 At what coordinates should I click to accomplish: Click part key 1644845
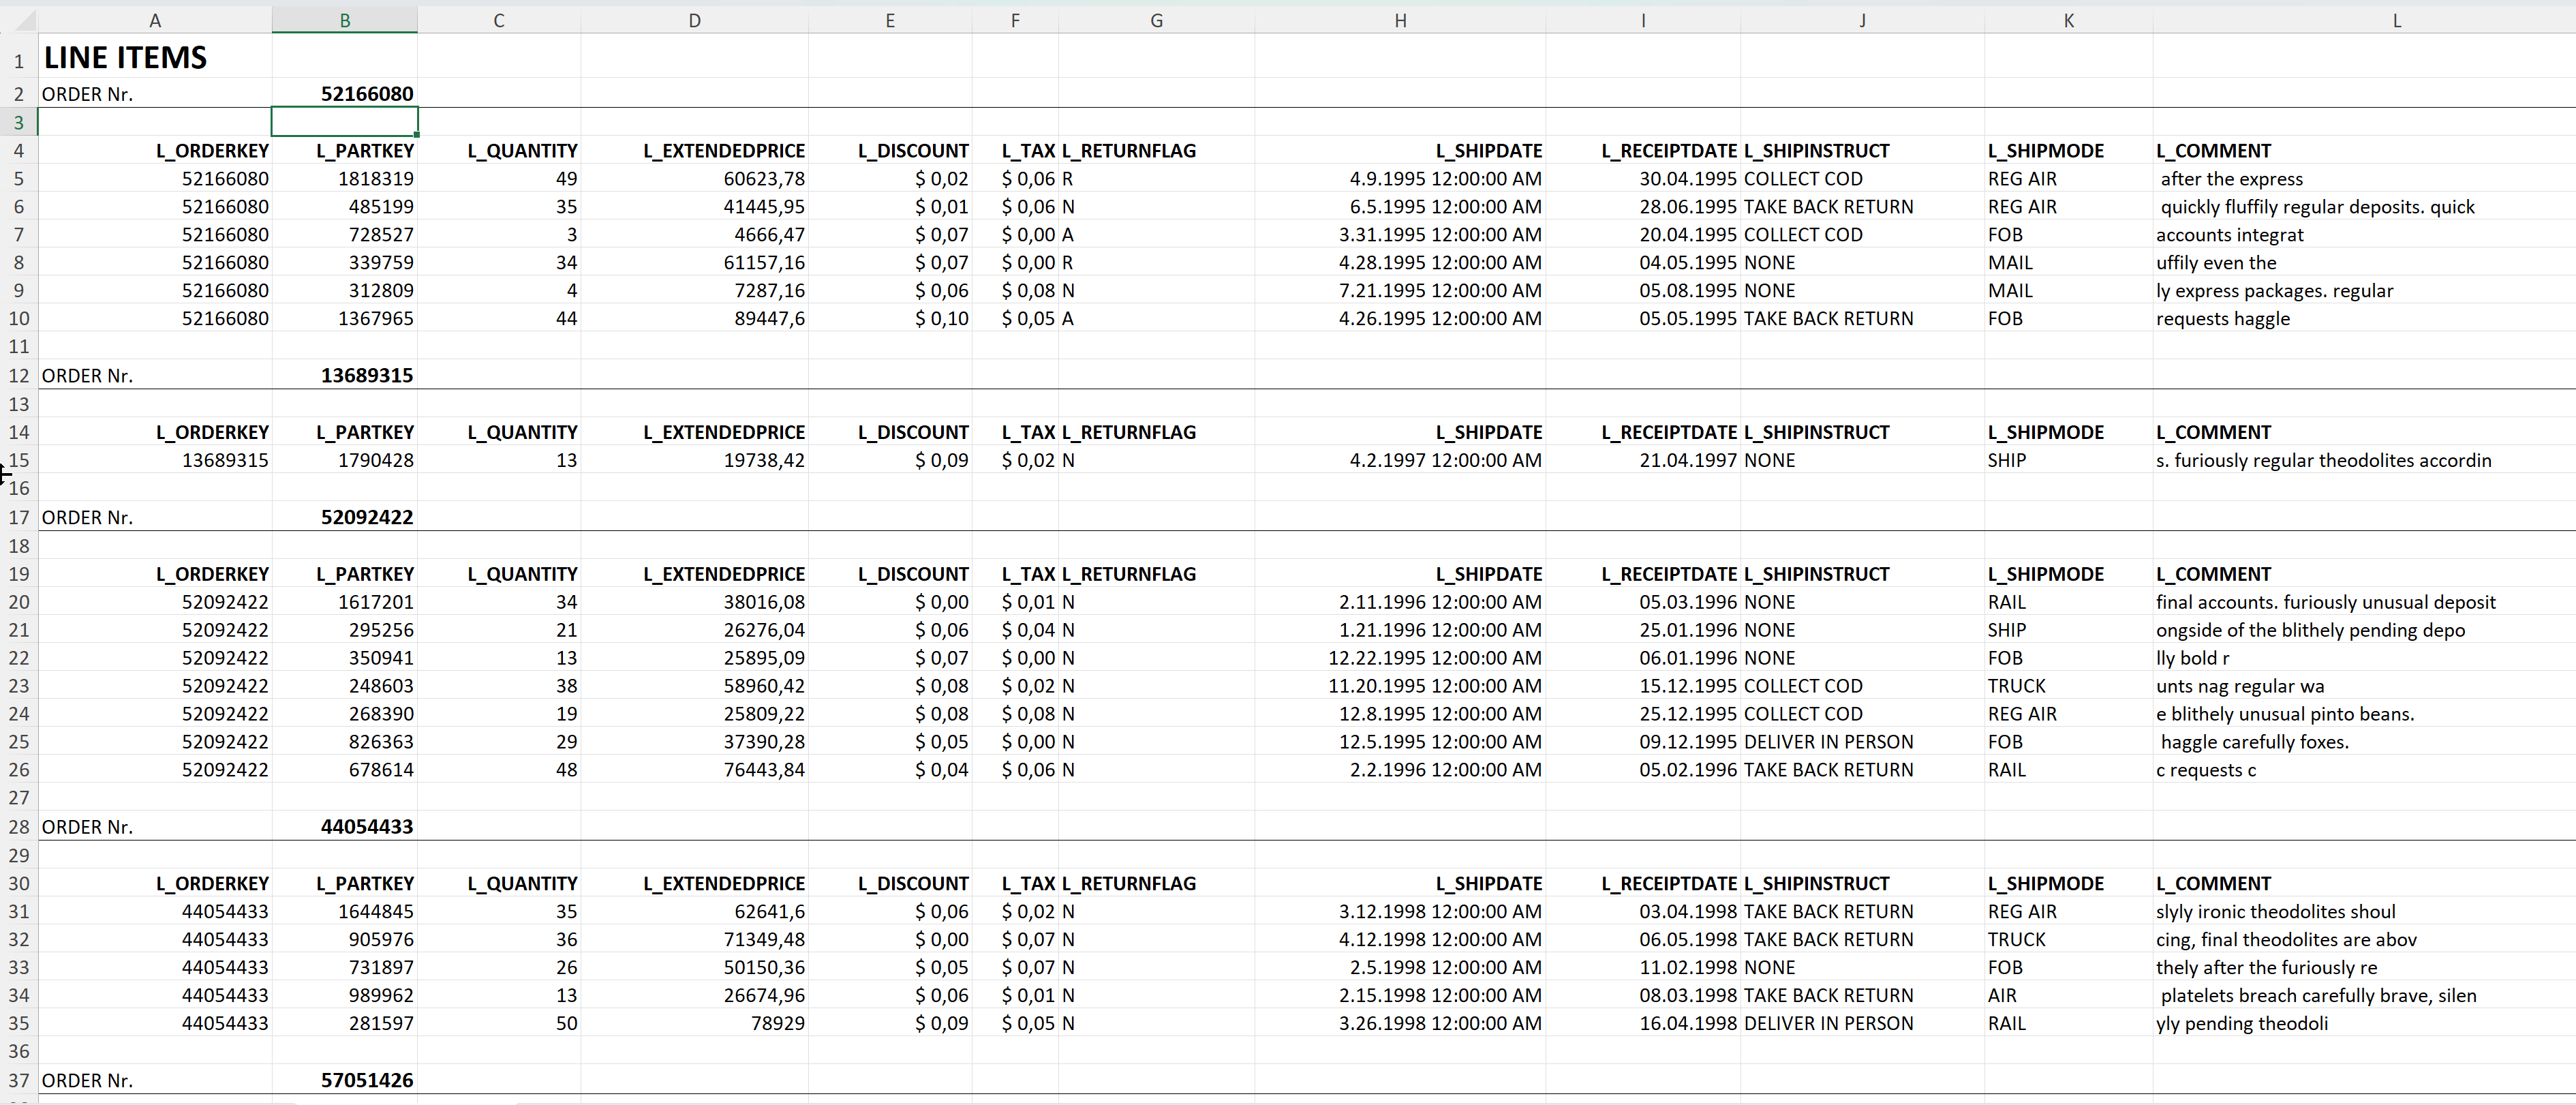(x=376, y=912)
